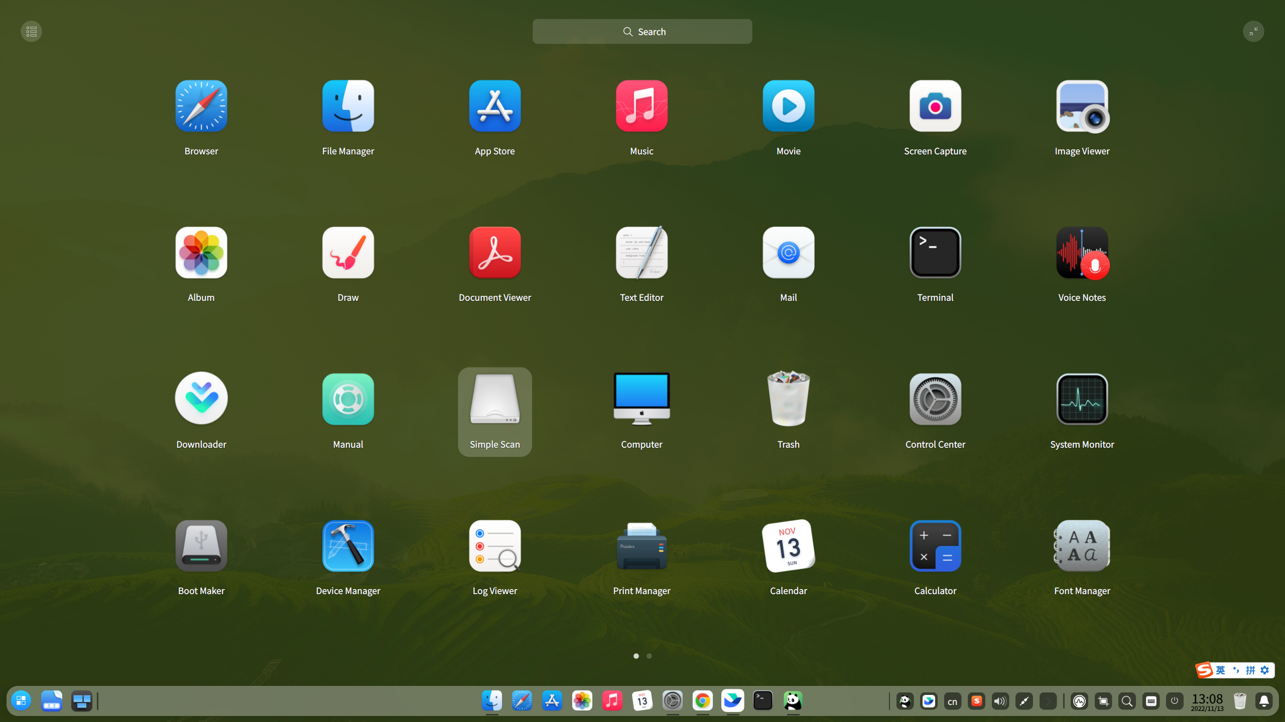
Task: Open the Font Manager app
Action: click(x=1082, y=546)
